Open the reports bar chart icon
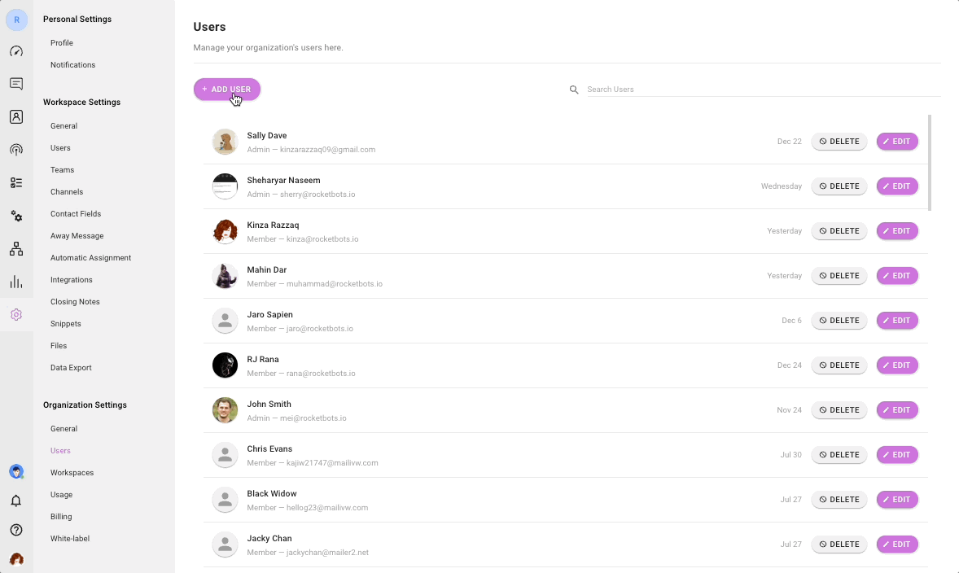The image size is (959, 573). (x=16, y=282)
